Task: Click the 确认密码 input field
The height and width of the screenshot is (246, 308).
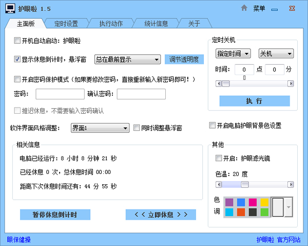Action: [x=141, y=94]
